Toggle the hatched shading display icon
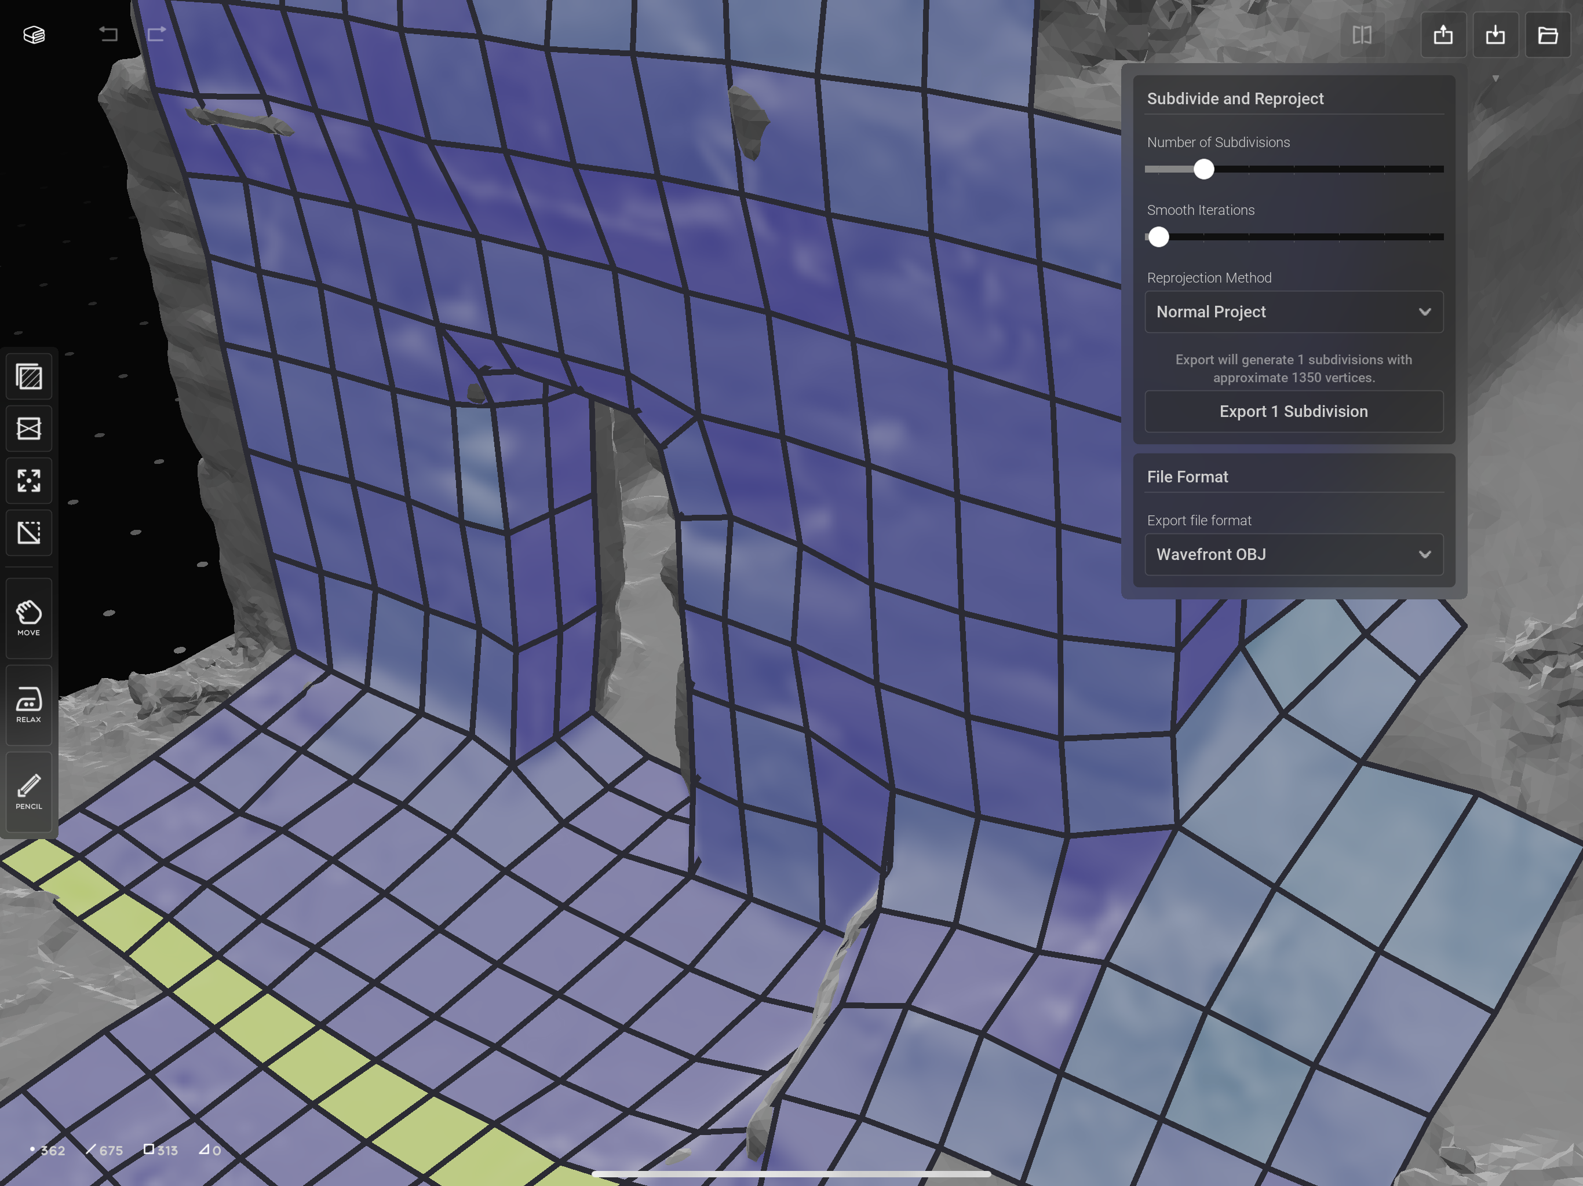Screen dimensions: 1583x1186 30,376
